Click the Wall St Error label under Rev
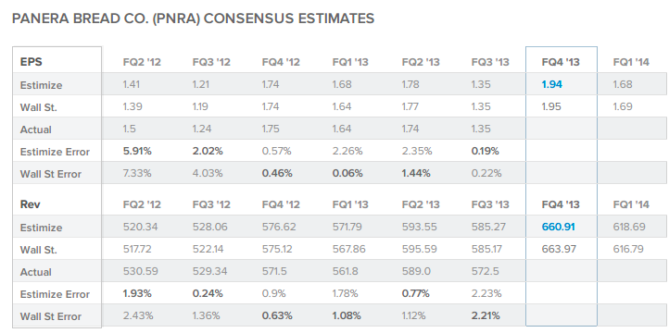 pyautogui.click(x=50, y=316)
